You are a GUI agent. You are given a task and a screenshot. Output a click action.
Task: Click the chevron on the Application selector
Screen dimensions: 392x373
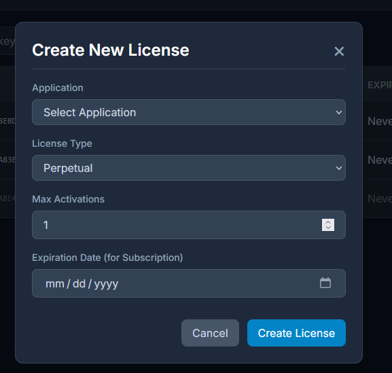point(339,113)
